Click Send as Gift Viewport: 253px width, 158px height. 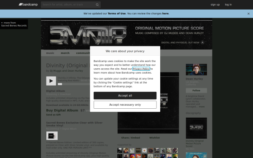click(x=53, y=115)
